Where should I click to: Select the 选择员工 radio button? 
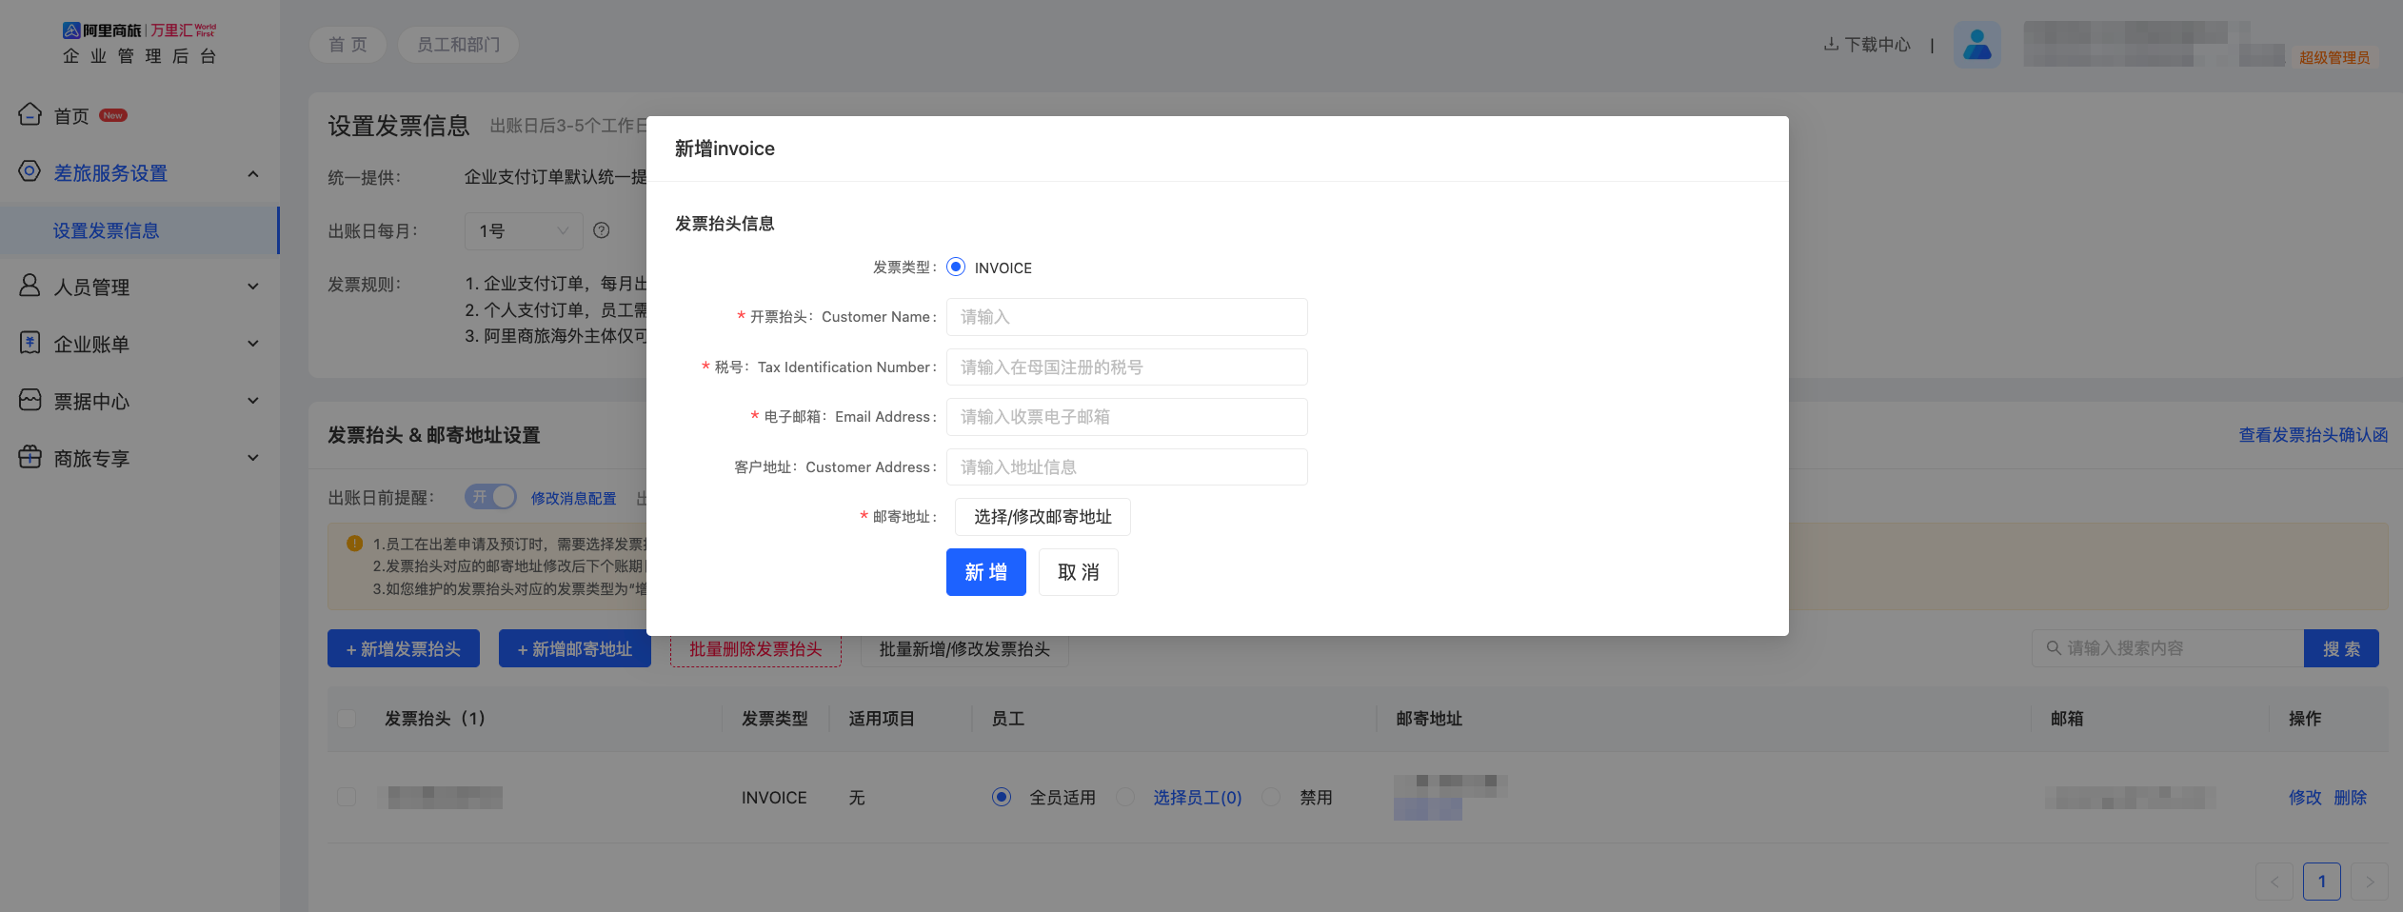point(1125,797)
